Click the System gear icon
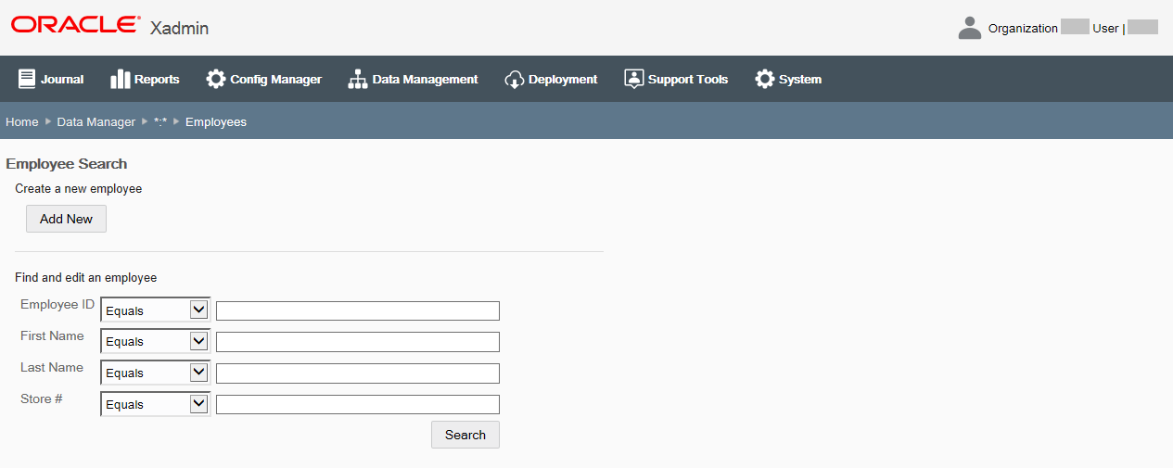The image size is (1173, 468). tap(765, 79)
